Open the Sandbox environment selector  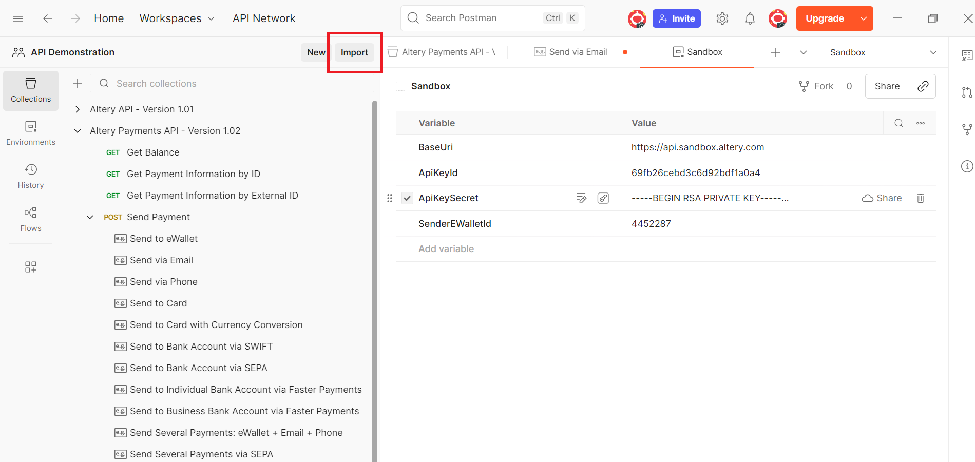tap(883, 52)
